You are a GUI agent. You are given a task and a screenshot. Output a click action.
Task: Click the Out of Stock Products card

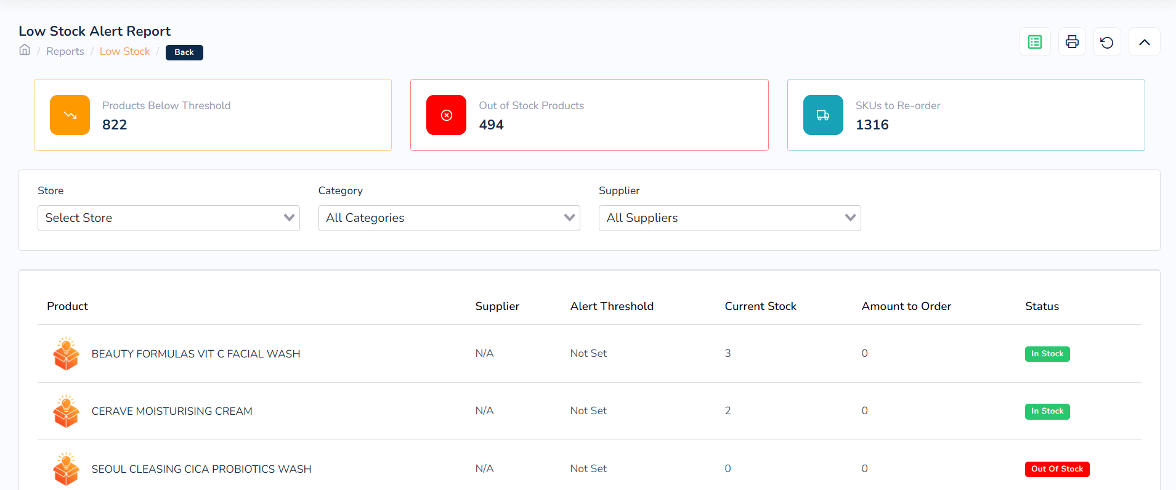click(x=590, y=115)
